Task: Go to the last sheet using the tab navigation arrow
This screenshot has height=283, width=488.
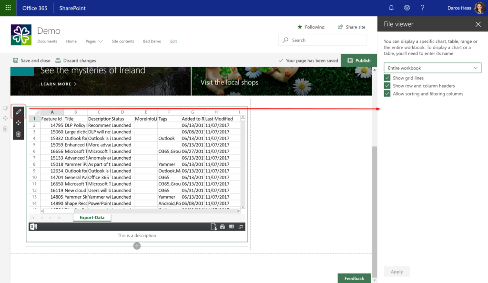Action: coord(59,218)
